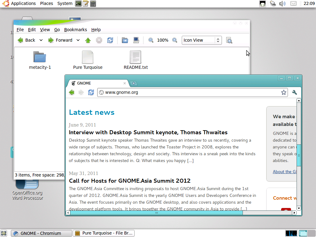Switch to GNOME - Chromium in taskbar

tap(42, 233)
